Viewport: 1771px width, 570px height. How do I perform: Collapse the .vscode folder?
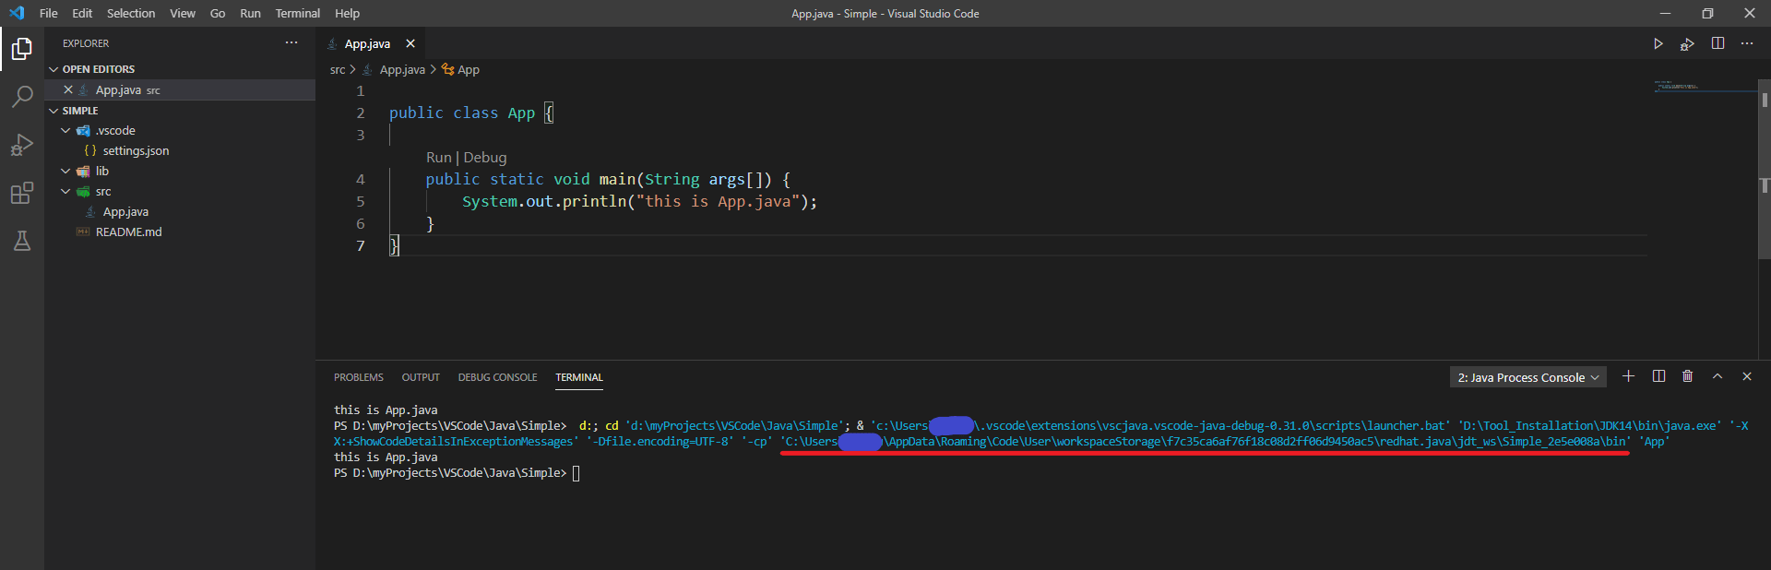[x=65, y=131]
